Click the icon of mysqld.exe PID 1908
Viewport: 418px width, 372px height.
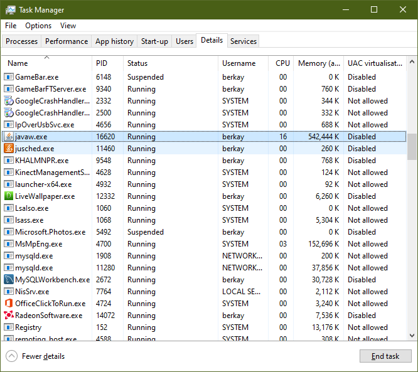click(9, 256)
